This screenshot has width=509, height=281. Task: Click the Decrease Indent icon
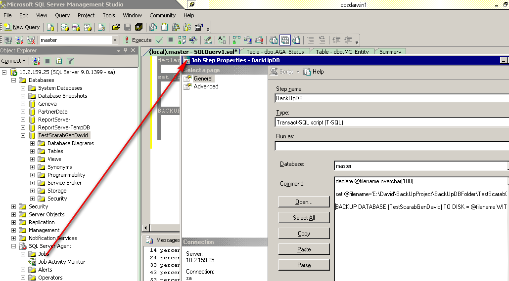pos(337,40)
